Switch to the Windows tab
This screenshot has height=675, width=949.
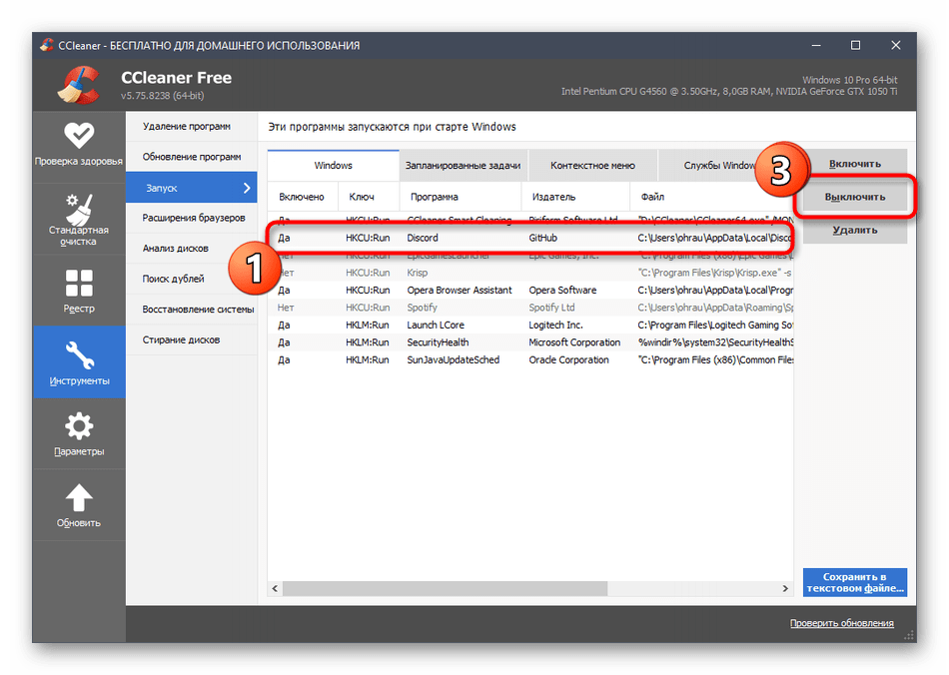pos(333,165)
